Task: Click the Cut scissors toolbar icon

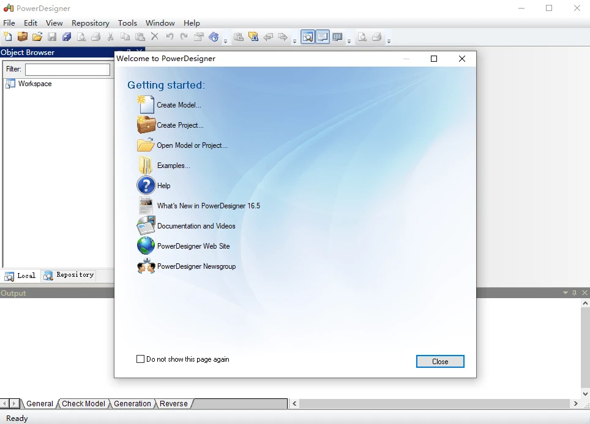Action: pyautogui.click(x=110, y=37)
